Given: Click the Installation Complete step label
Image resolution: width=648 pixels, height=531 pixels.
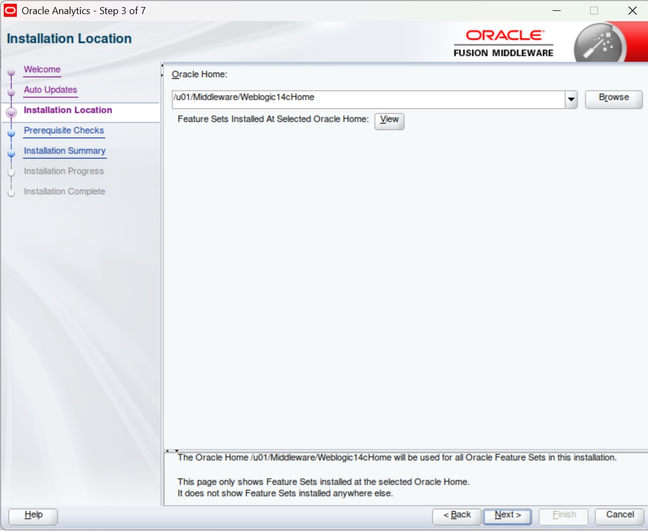Looking at the screenshot, I should (x=64, y=191).
